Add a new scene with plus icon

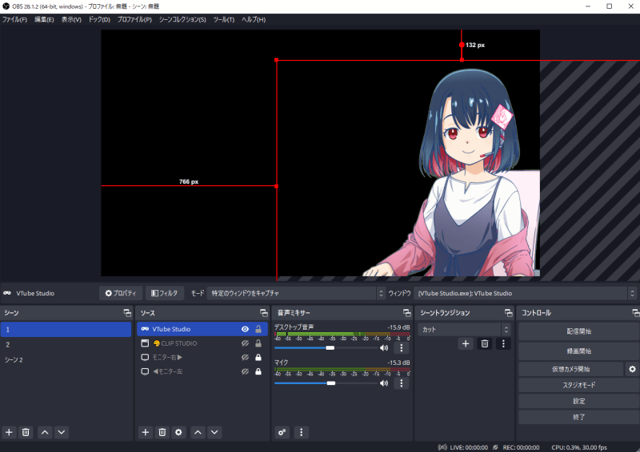point(9,432)
